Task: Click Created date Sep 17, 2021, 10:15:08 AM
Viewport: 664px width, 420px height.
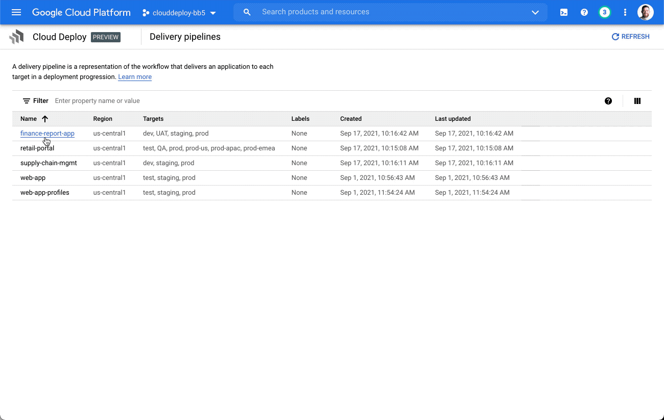Action: [x=380, y=148]
